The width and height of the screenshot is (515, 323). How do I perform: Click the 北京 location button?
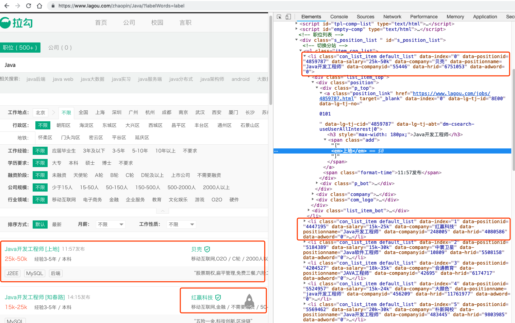tap(40, 112)
